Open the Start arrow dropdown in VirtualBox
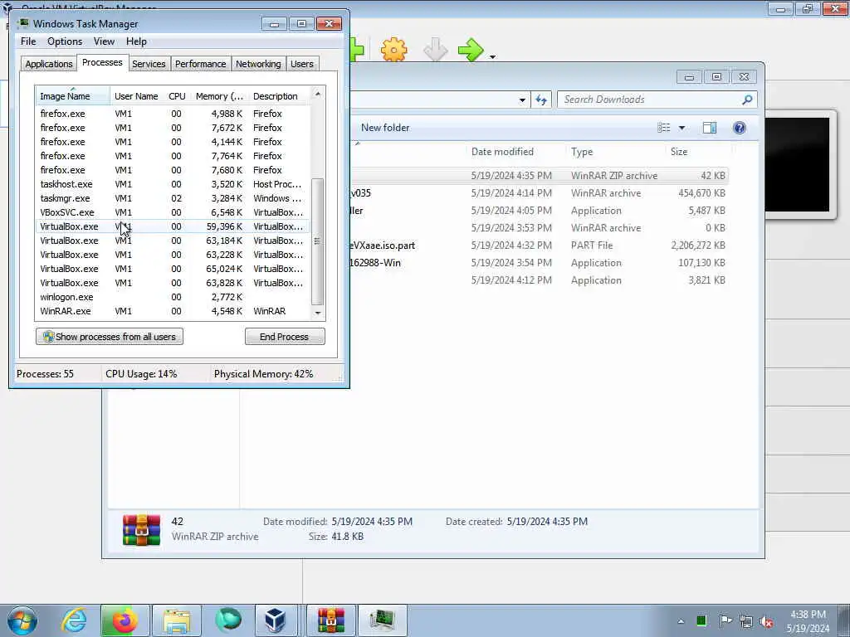 click(x=492, y=56)
